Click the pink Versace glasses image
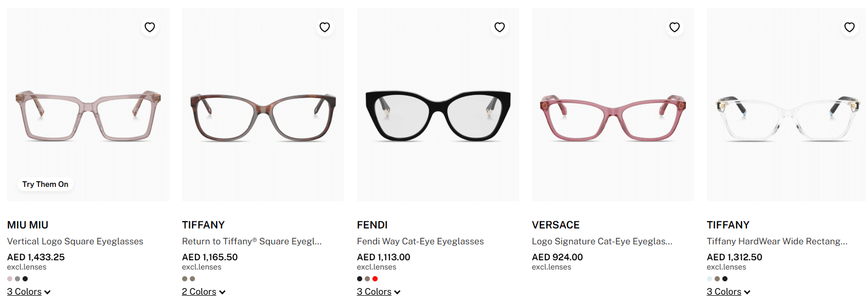The width and height of the screenshot is (866, 307). tap(613, 117)
